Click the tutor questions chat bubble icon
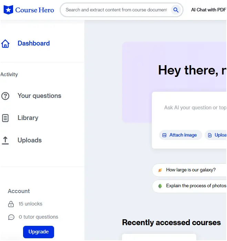This screenshot has width=227, height=241. point(11,217)
